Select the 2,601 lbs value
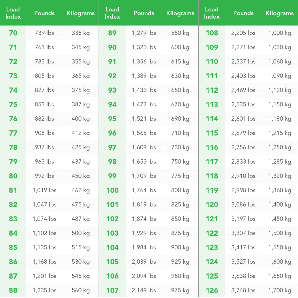This screenshot has width=298, height=298. 243,119
